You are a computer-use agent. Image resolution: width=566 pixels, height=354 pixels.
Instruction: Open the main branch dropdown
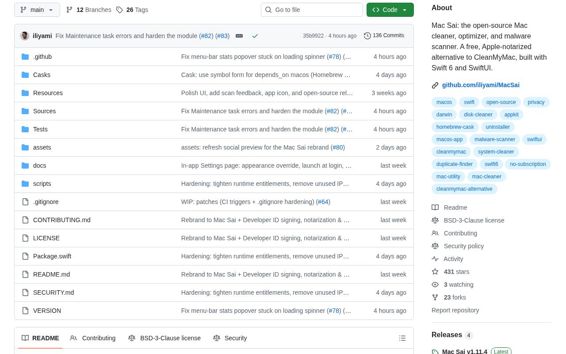pyautogui.click(x=37, y=10)
